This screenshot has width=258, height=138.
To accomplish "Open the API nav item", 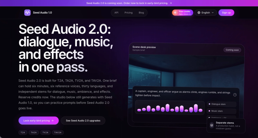I will pyautogui.click(x=116, y=13).
